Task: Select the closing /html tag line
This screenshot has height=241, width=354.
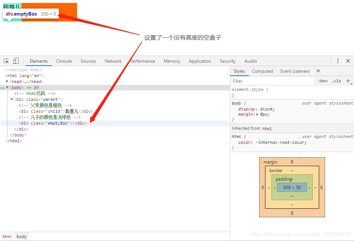Action: (14, 141)
